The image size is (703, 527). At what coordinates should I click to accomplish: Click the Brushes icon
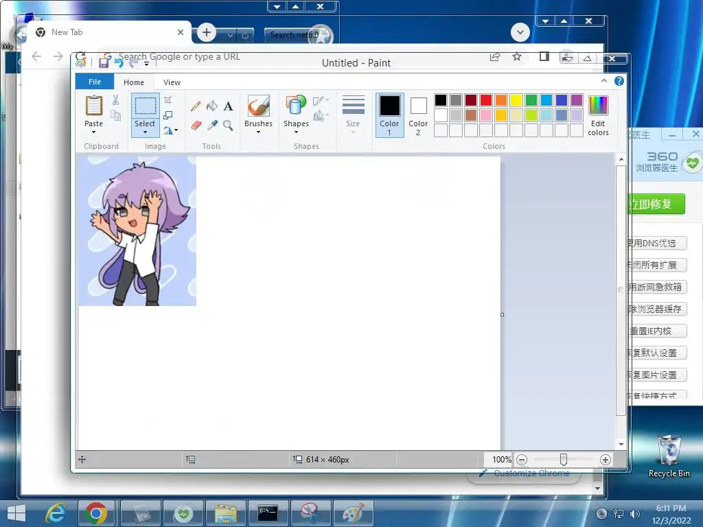click(259, 106)
